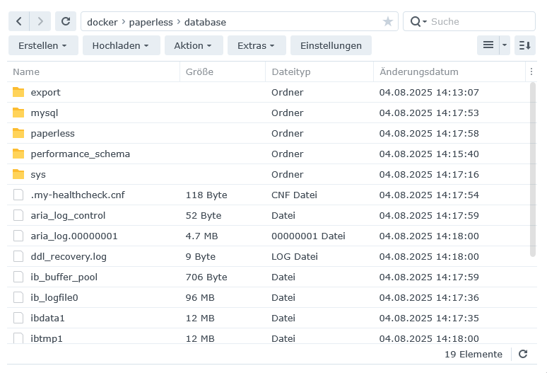Select the sys folder icon

pyautogui.click(x=18, y=174)
